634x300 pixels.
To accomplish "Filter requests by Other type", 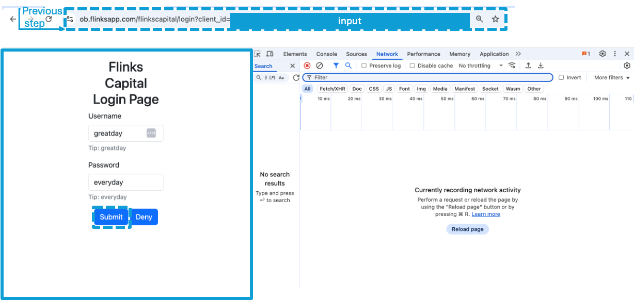I will coord(534,89).
